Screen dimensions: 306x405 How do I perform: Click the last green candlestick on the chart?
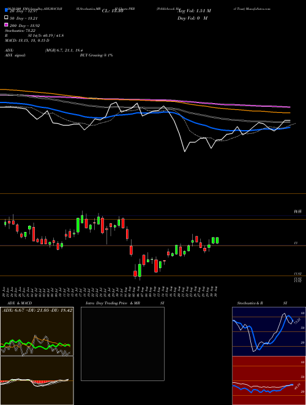point(217,241)
